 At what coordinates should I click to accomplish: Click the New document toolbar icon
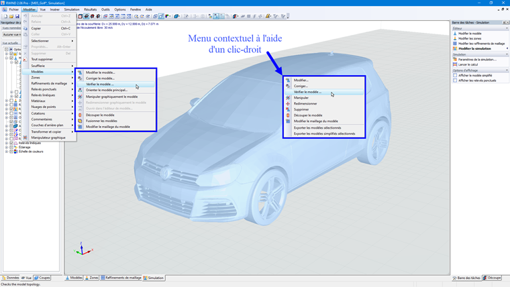(x=5, y=16)
